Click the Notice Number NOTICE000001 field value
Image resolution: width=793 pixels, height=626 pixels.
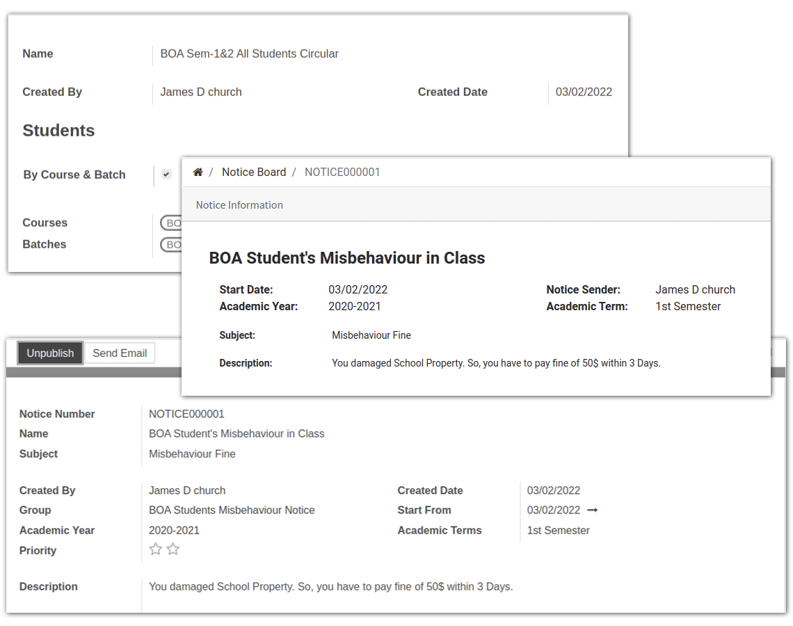pyautogui.click(x=186, y=415)
